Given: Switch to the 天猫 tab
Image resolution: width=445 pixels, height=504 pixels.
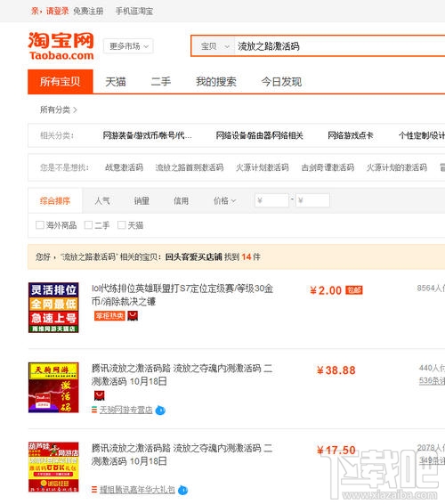Looking at the screenshot, I should (116, 82).
